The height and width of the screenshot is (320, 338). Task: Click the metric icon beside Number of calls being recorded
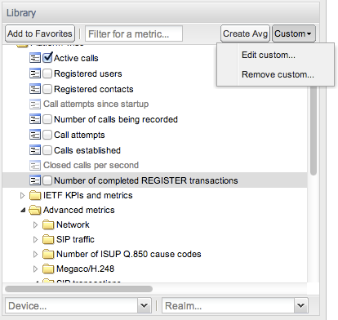(x=35, y=119)
